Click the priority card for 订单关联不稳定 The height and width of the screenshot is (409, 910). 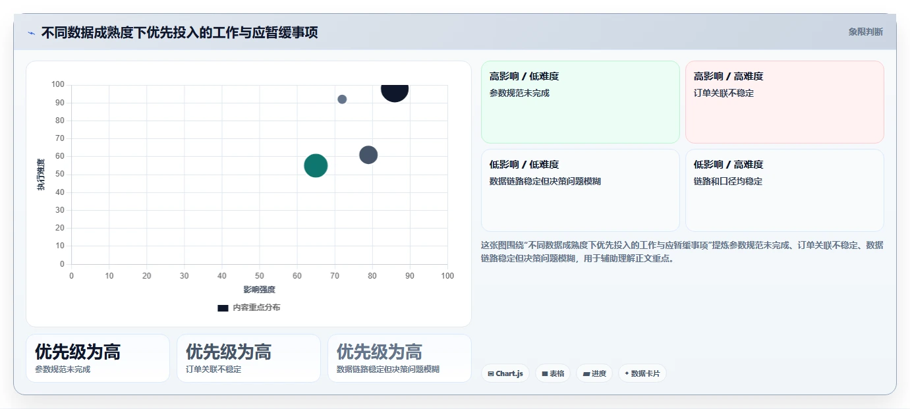(x=248, y=358)
